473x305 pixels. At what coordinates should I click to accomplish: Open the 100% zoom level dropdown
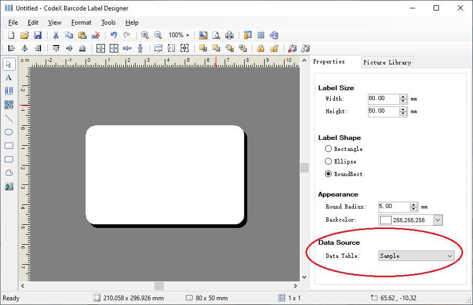(187, 35)
